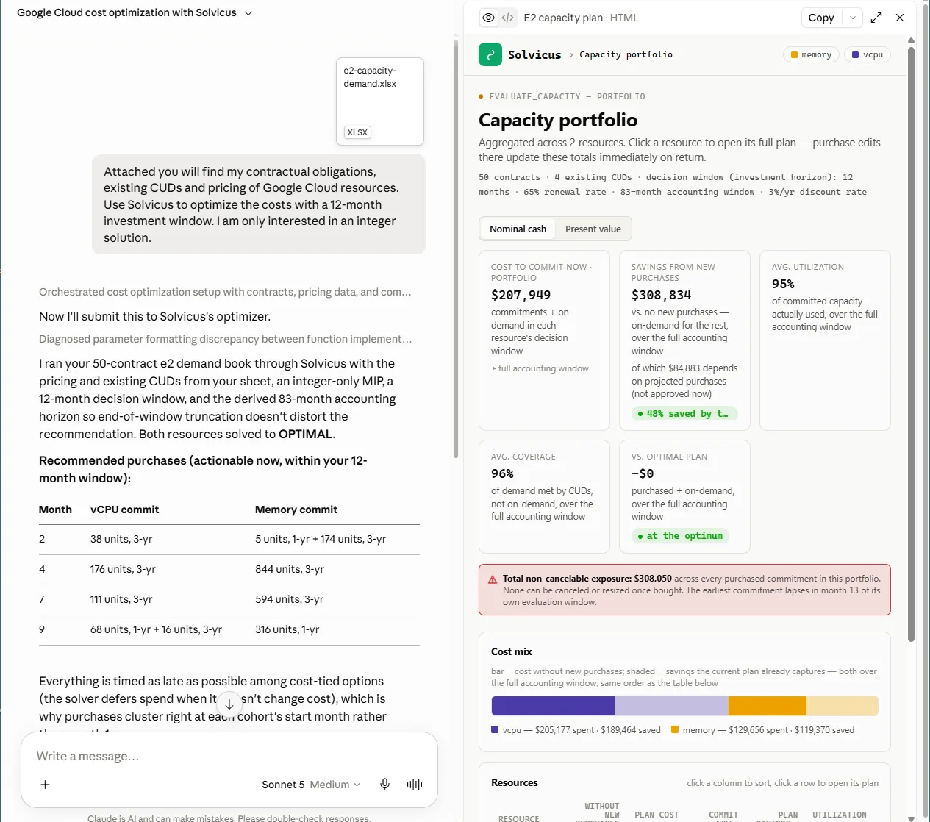Click the 'Memory commit' column header
This screenshot has height=822, width=930.
click(296, 510)
